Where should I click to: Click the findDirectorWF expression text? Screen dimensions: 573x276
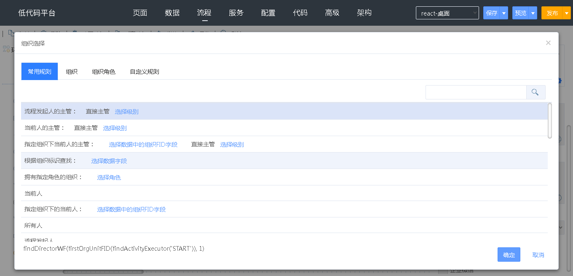(114, 249)
